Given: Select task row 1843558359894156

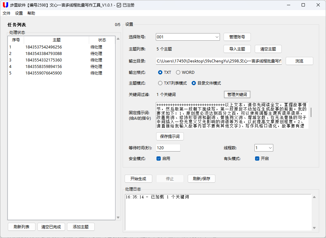Looking at the screenshot, I should pos(61,67).
